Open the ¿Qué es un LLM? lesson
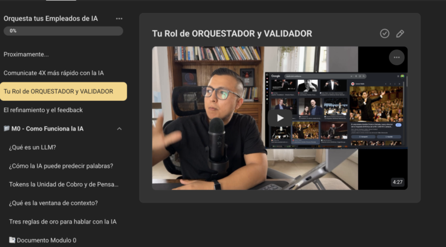Screen dimensions: 446x247 [x=32, y=147]
